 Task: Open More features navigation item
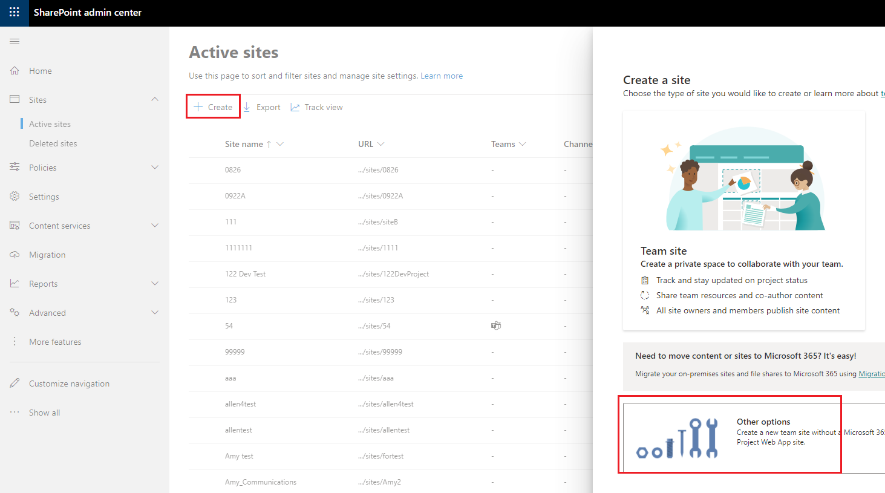click(55, 342)
